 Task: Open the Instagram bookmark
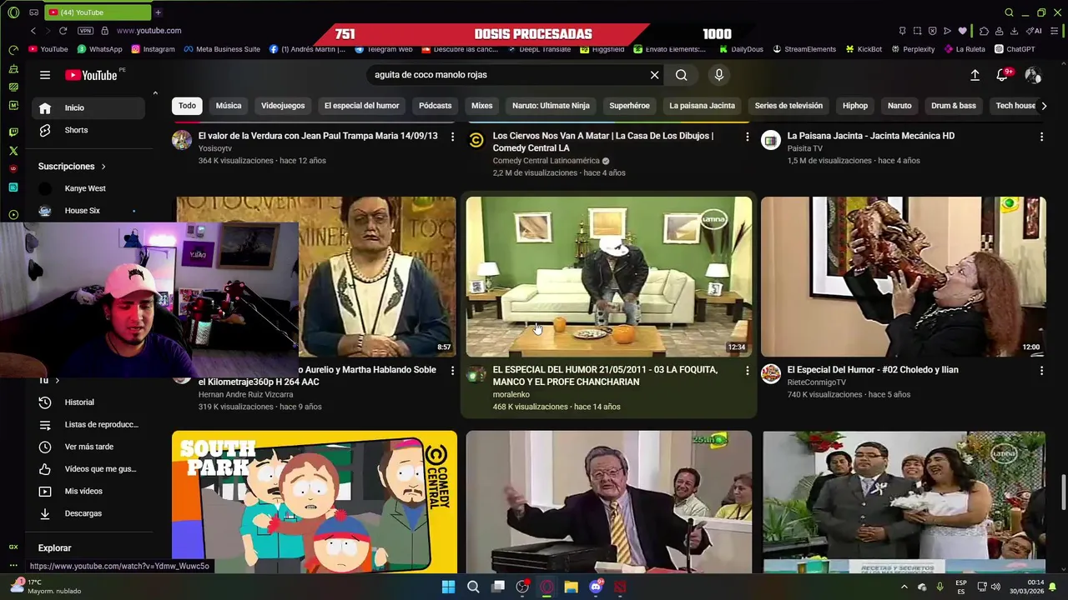coord(153,49)
